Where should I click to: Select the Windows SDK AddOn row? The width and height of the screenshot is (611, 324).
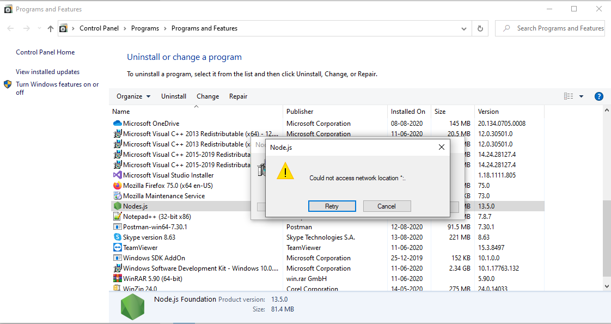[327, 258]
